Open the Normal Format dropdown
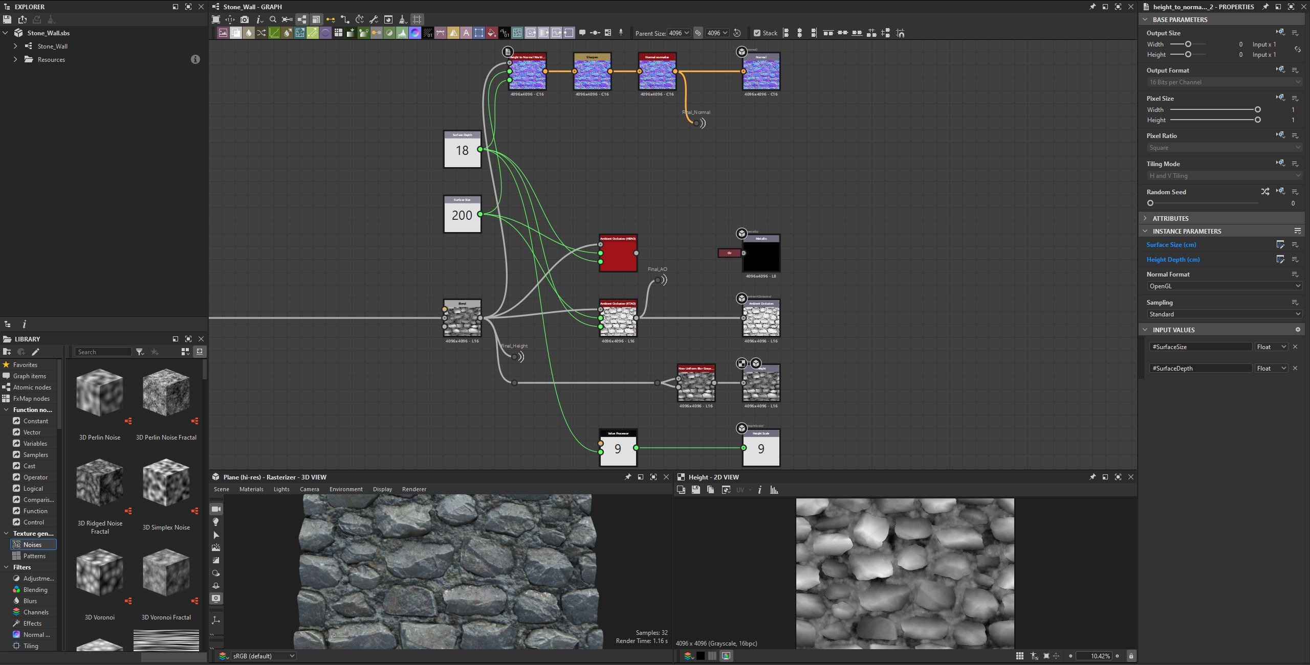The image size is (1310, 665). (1224, 286)
